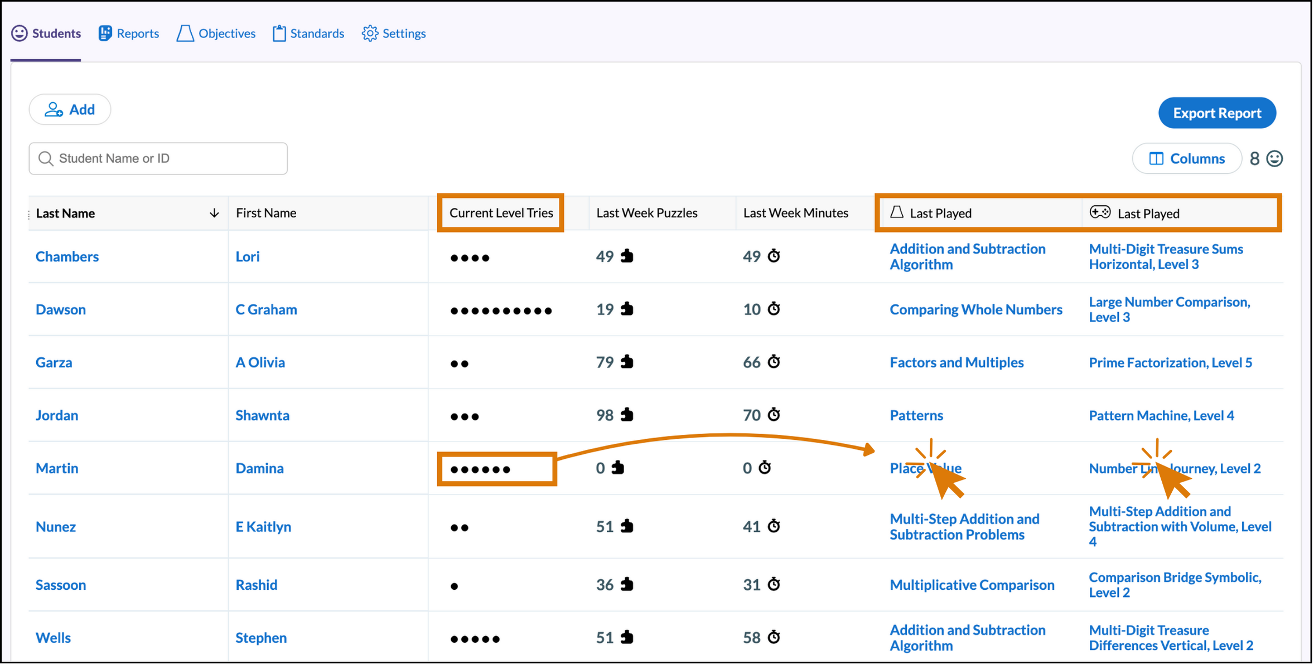Click the Export Report button

coord(1216,113)
